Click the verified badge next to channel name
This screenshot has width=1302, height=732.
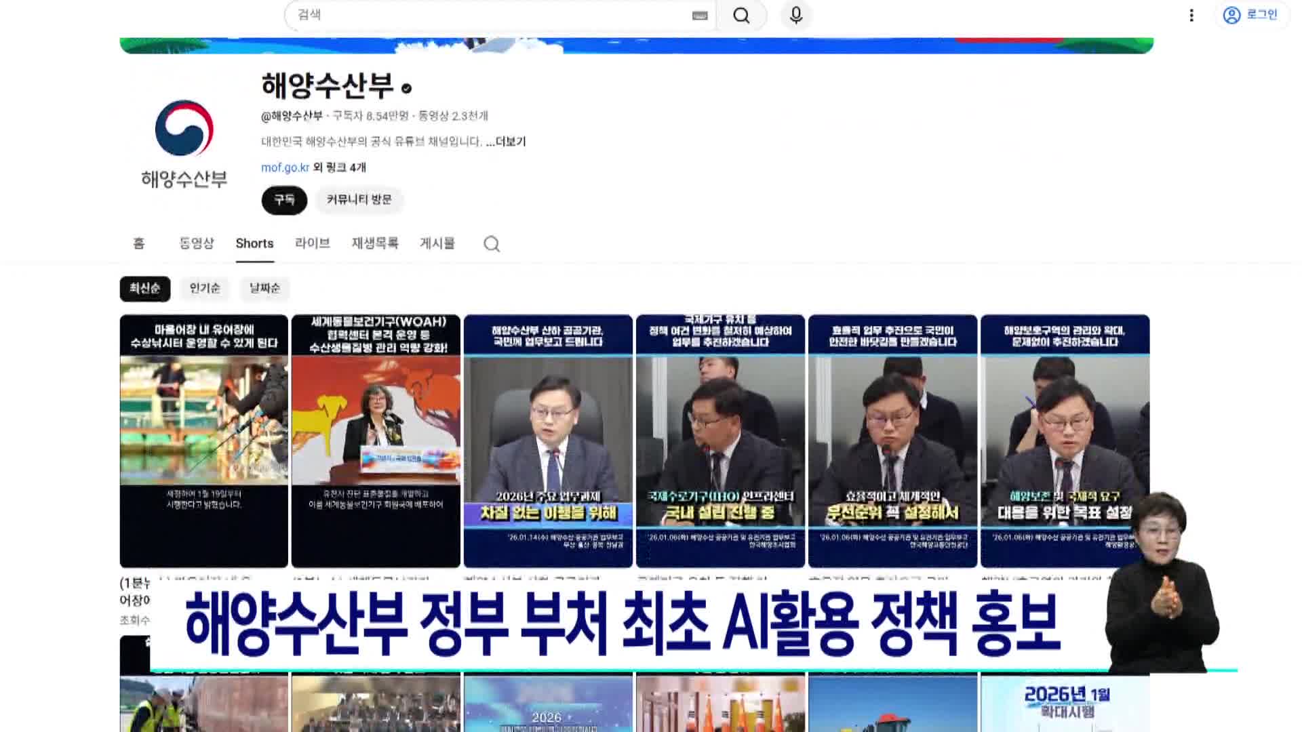click(x=407, y=89)
